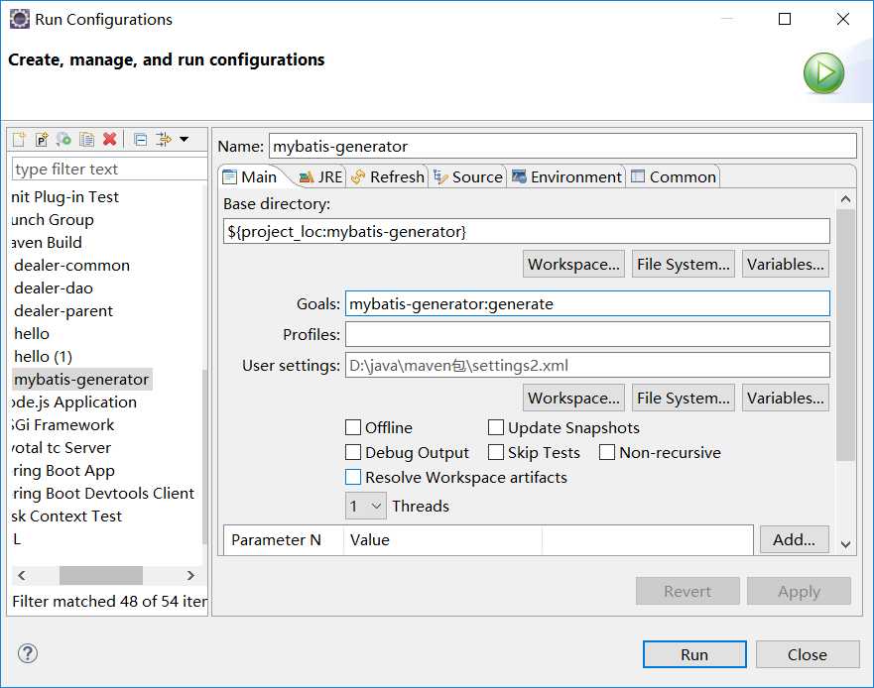Select the hello configuration
Image resolution: width=874 pixels, height=688 pixels.
click(x=32, y=334)
